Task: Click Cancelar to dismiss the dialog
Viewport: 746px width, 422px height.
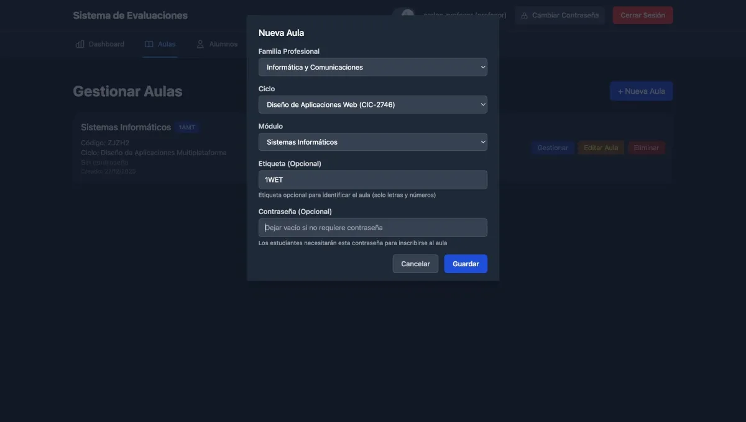Action: click(414, 262)
